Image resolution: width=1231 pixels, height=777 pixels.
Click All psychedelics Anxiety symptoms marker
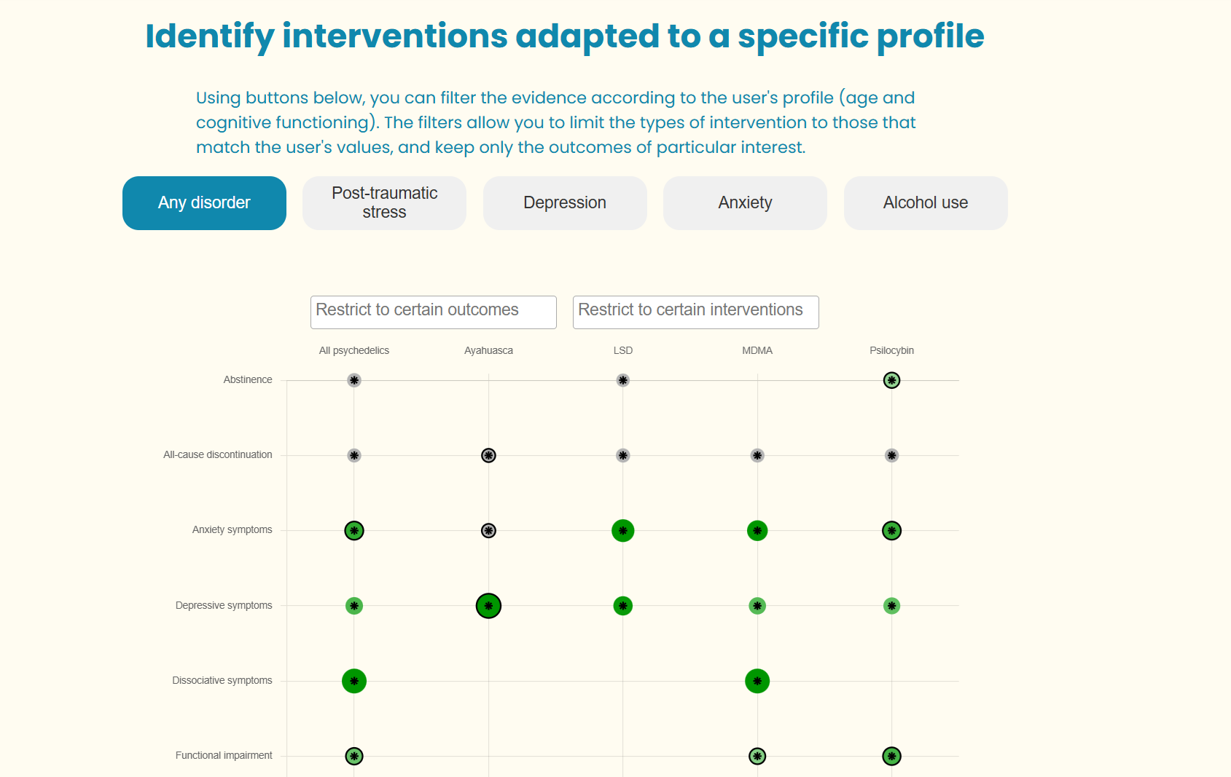(354, 531)
